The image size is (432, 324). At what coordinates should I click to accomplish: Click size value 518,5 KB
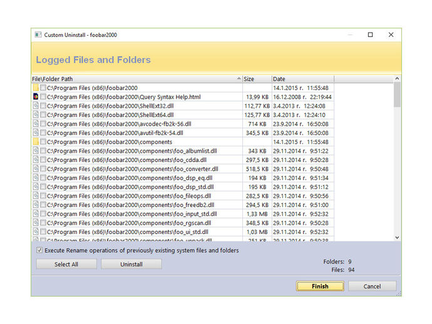[x=257, y=169]
